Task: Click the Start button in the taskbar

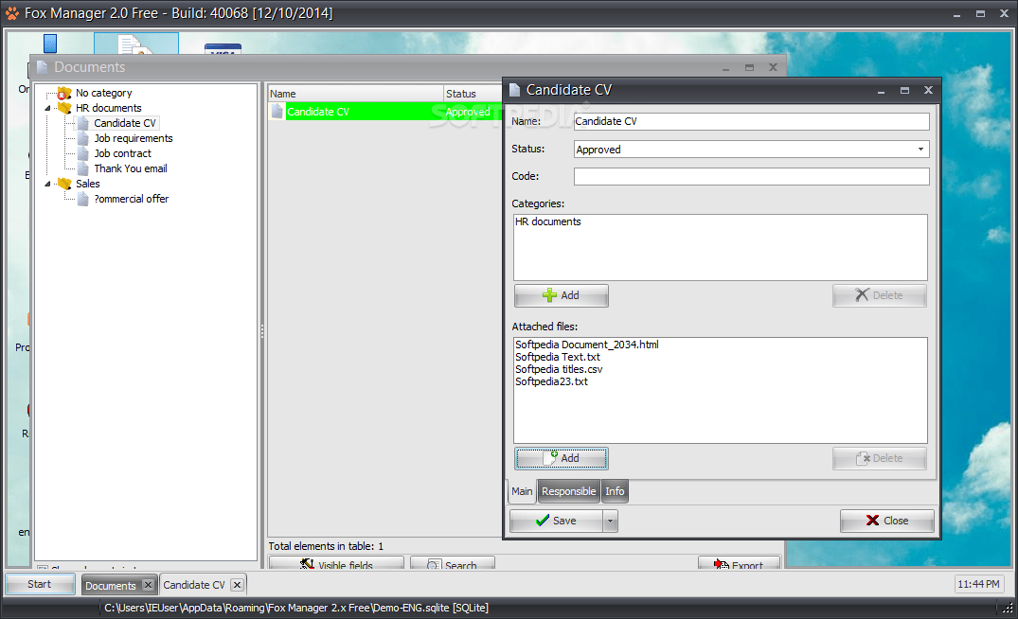Action: (x=39, y=584)
